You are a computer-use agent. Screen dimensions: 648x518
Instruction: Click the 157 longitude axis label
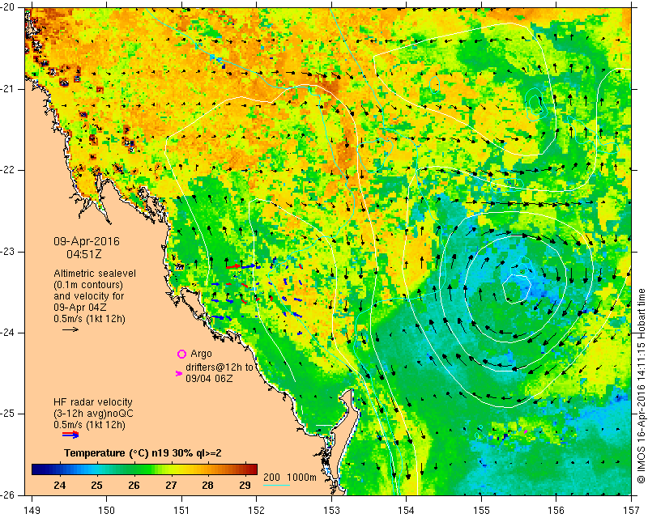point(632,511)
